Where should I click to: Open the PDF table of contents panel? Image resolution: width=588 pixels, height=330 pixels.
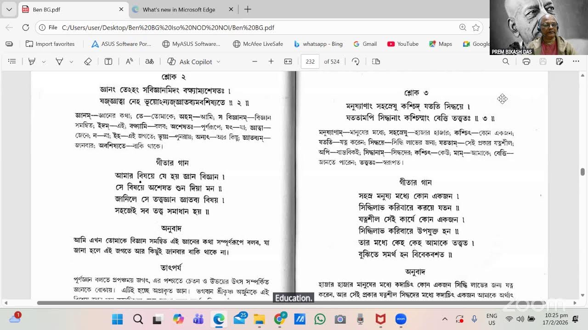pos(12,61)
